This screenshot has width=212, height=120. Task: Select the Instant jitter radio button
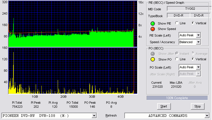(x=177, y=53)
